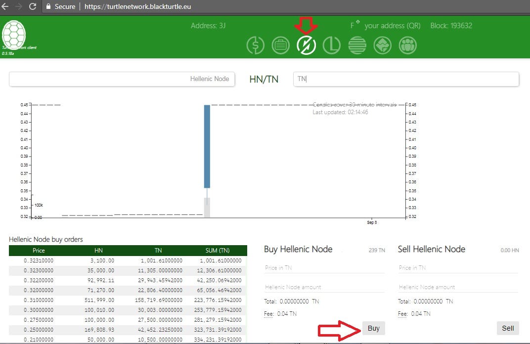
Task: Click the TN asset input field
Action: click(x=406, y=79)
